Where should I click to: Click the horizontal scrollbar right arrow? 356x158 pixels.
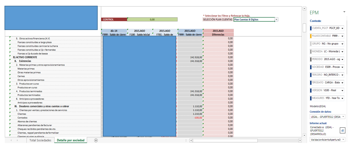300,140
